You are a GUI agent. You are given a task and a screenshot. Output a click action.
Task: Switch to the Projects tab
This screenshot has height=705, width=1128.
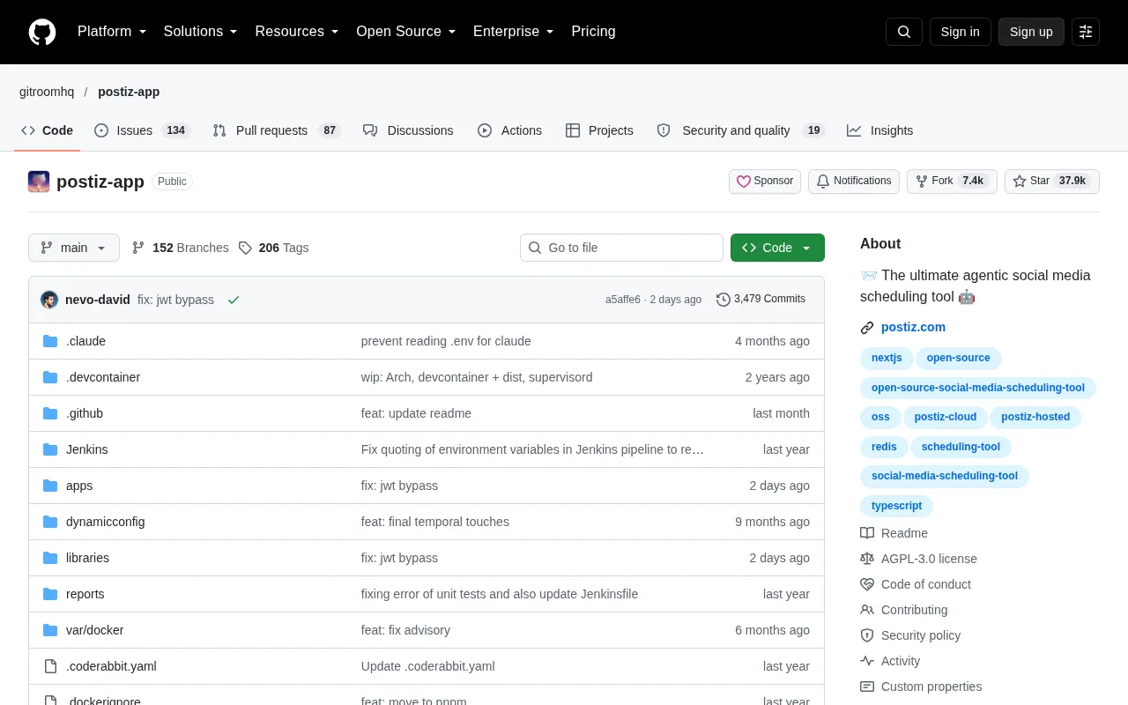(599, 130)
